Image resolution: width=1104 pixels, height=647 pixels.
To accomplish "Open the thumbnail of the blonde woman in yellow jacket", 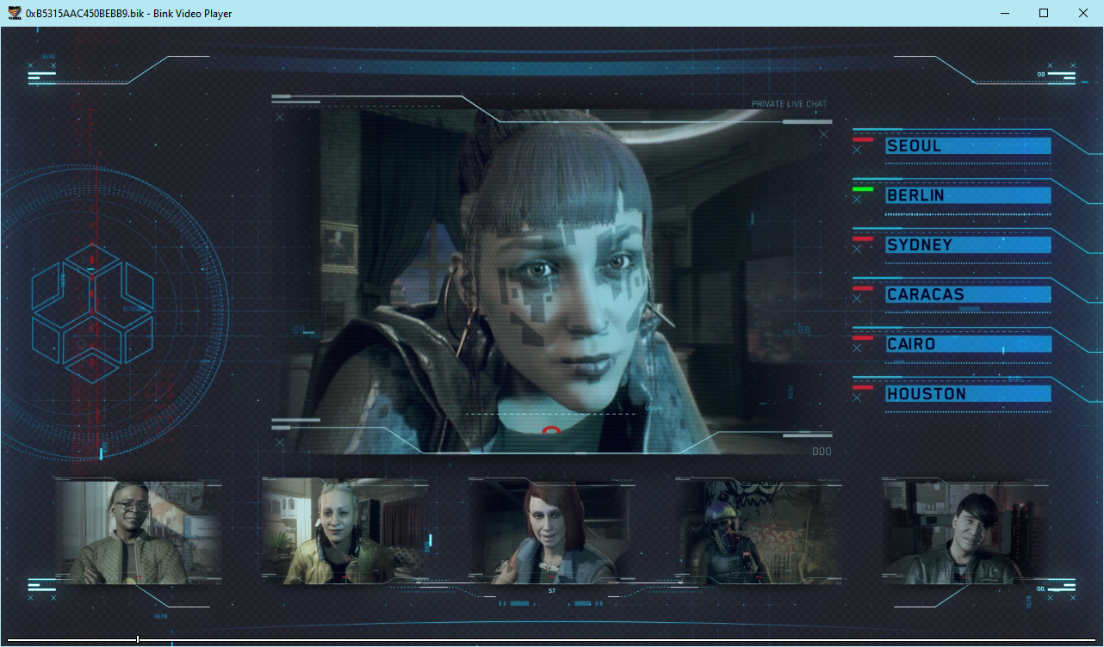I will 345,532.
